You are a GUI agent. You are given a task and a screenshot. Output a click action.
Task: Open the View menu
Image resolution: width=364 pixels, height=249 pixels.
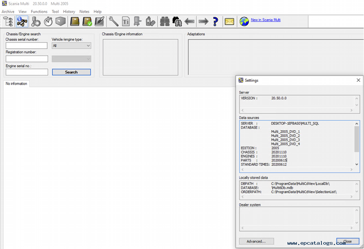[x=22, y=12]
